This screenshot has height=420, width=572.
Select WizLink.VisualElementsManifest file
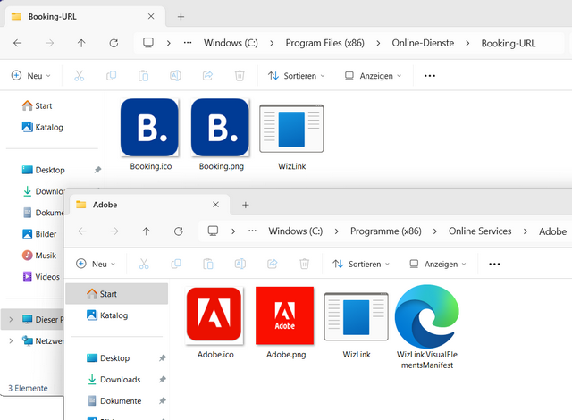pyautogui.click(x=427, y=327)
